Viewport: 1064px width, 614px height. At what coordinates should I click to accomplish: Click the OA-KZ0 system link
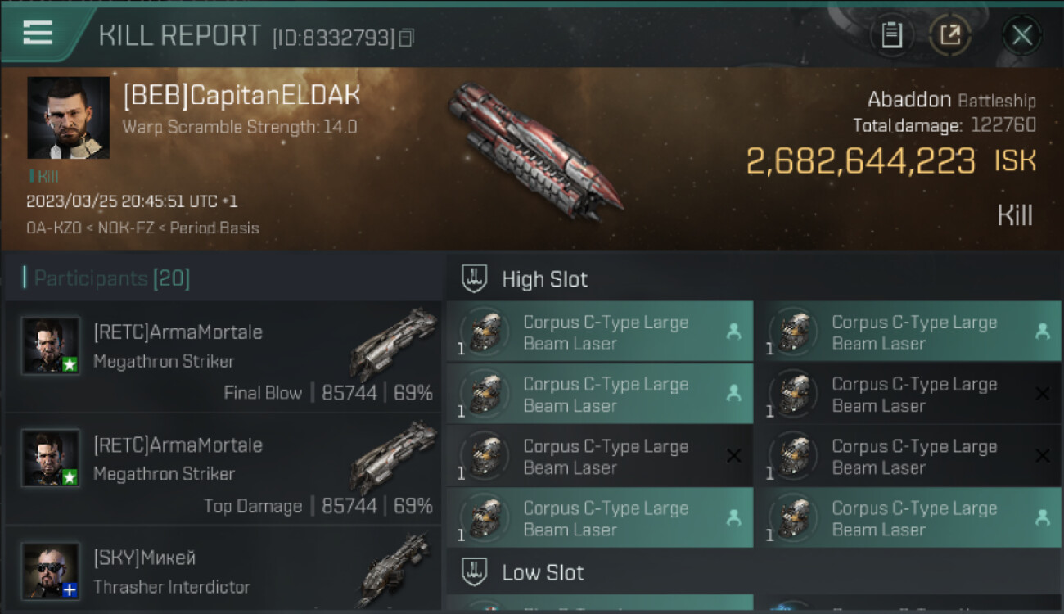pyautogui.click(x=54, y=228)
